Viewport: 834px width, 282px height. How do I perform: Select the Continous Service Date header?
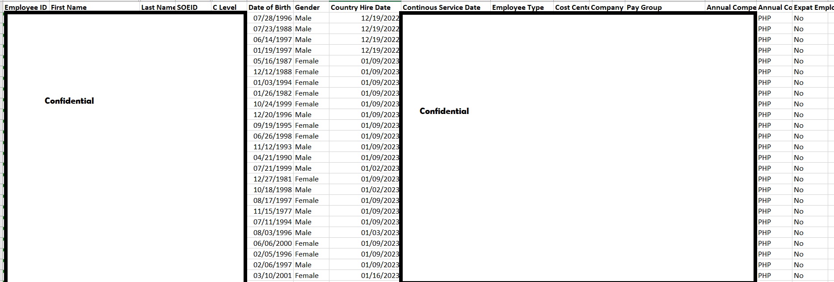(x=442, y=7)
